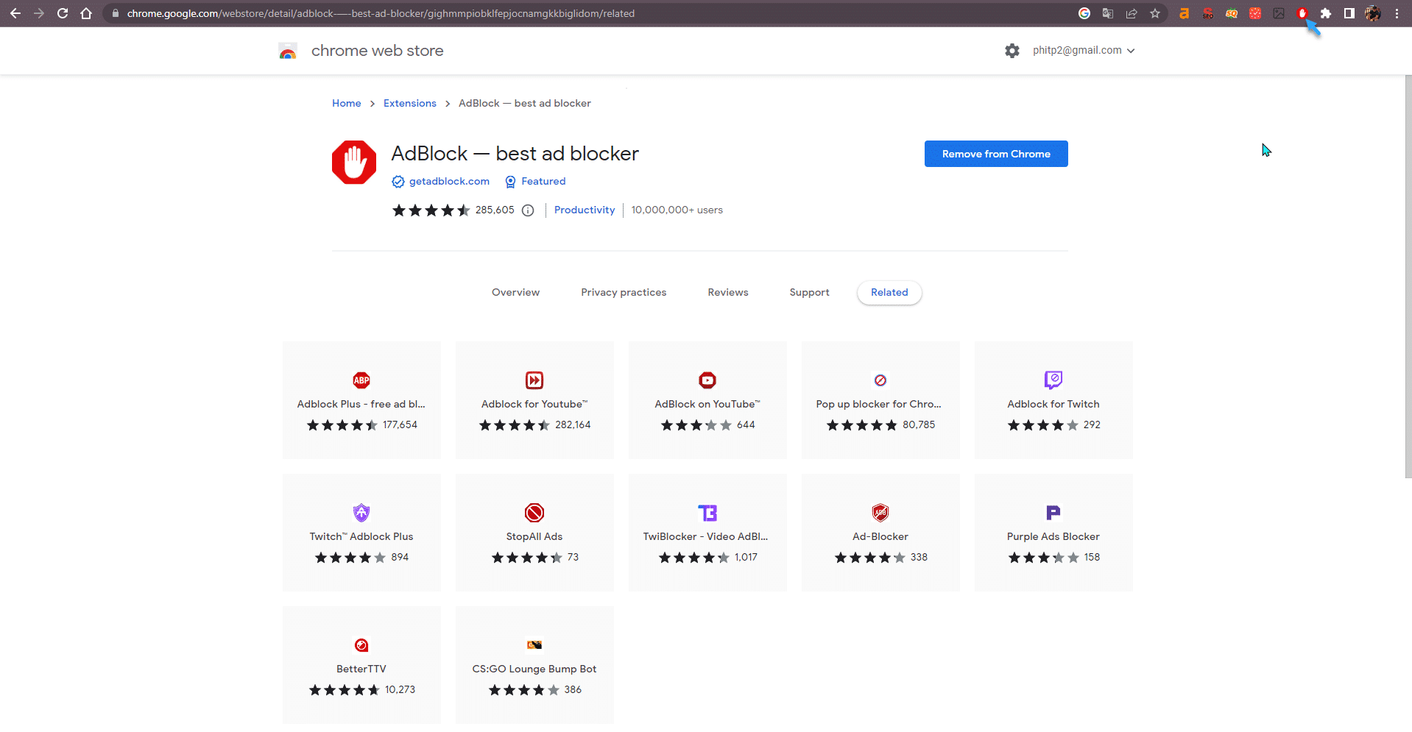The image size is (1412, 732).
Task: Open Twitch Adblock Plus card
Action: [361, 533]
